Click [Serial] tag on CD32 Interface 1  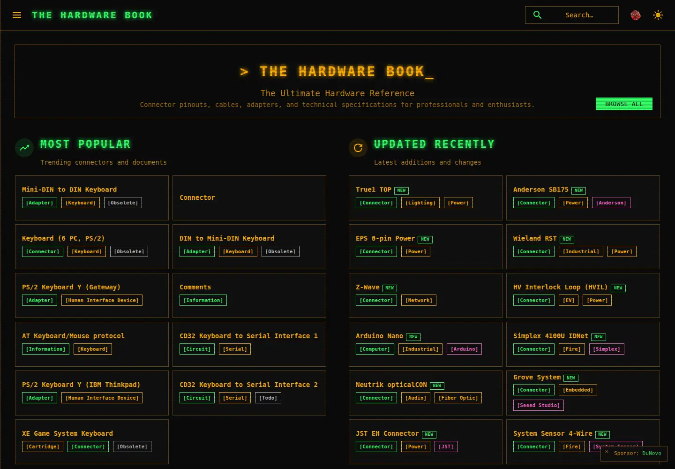[235, 349]
